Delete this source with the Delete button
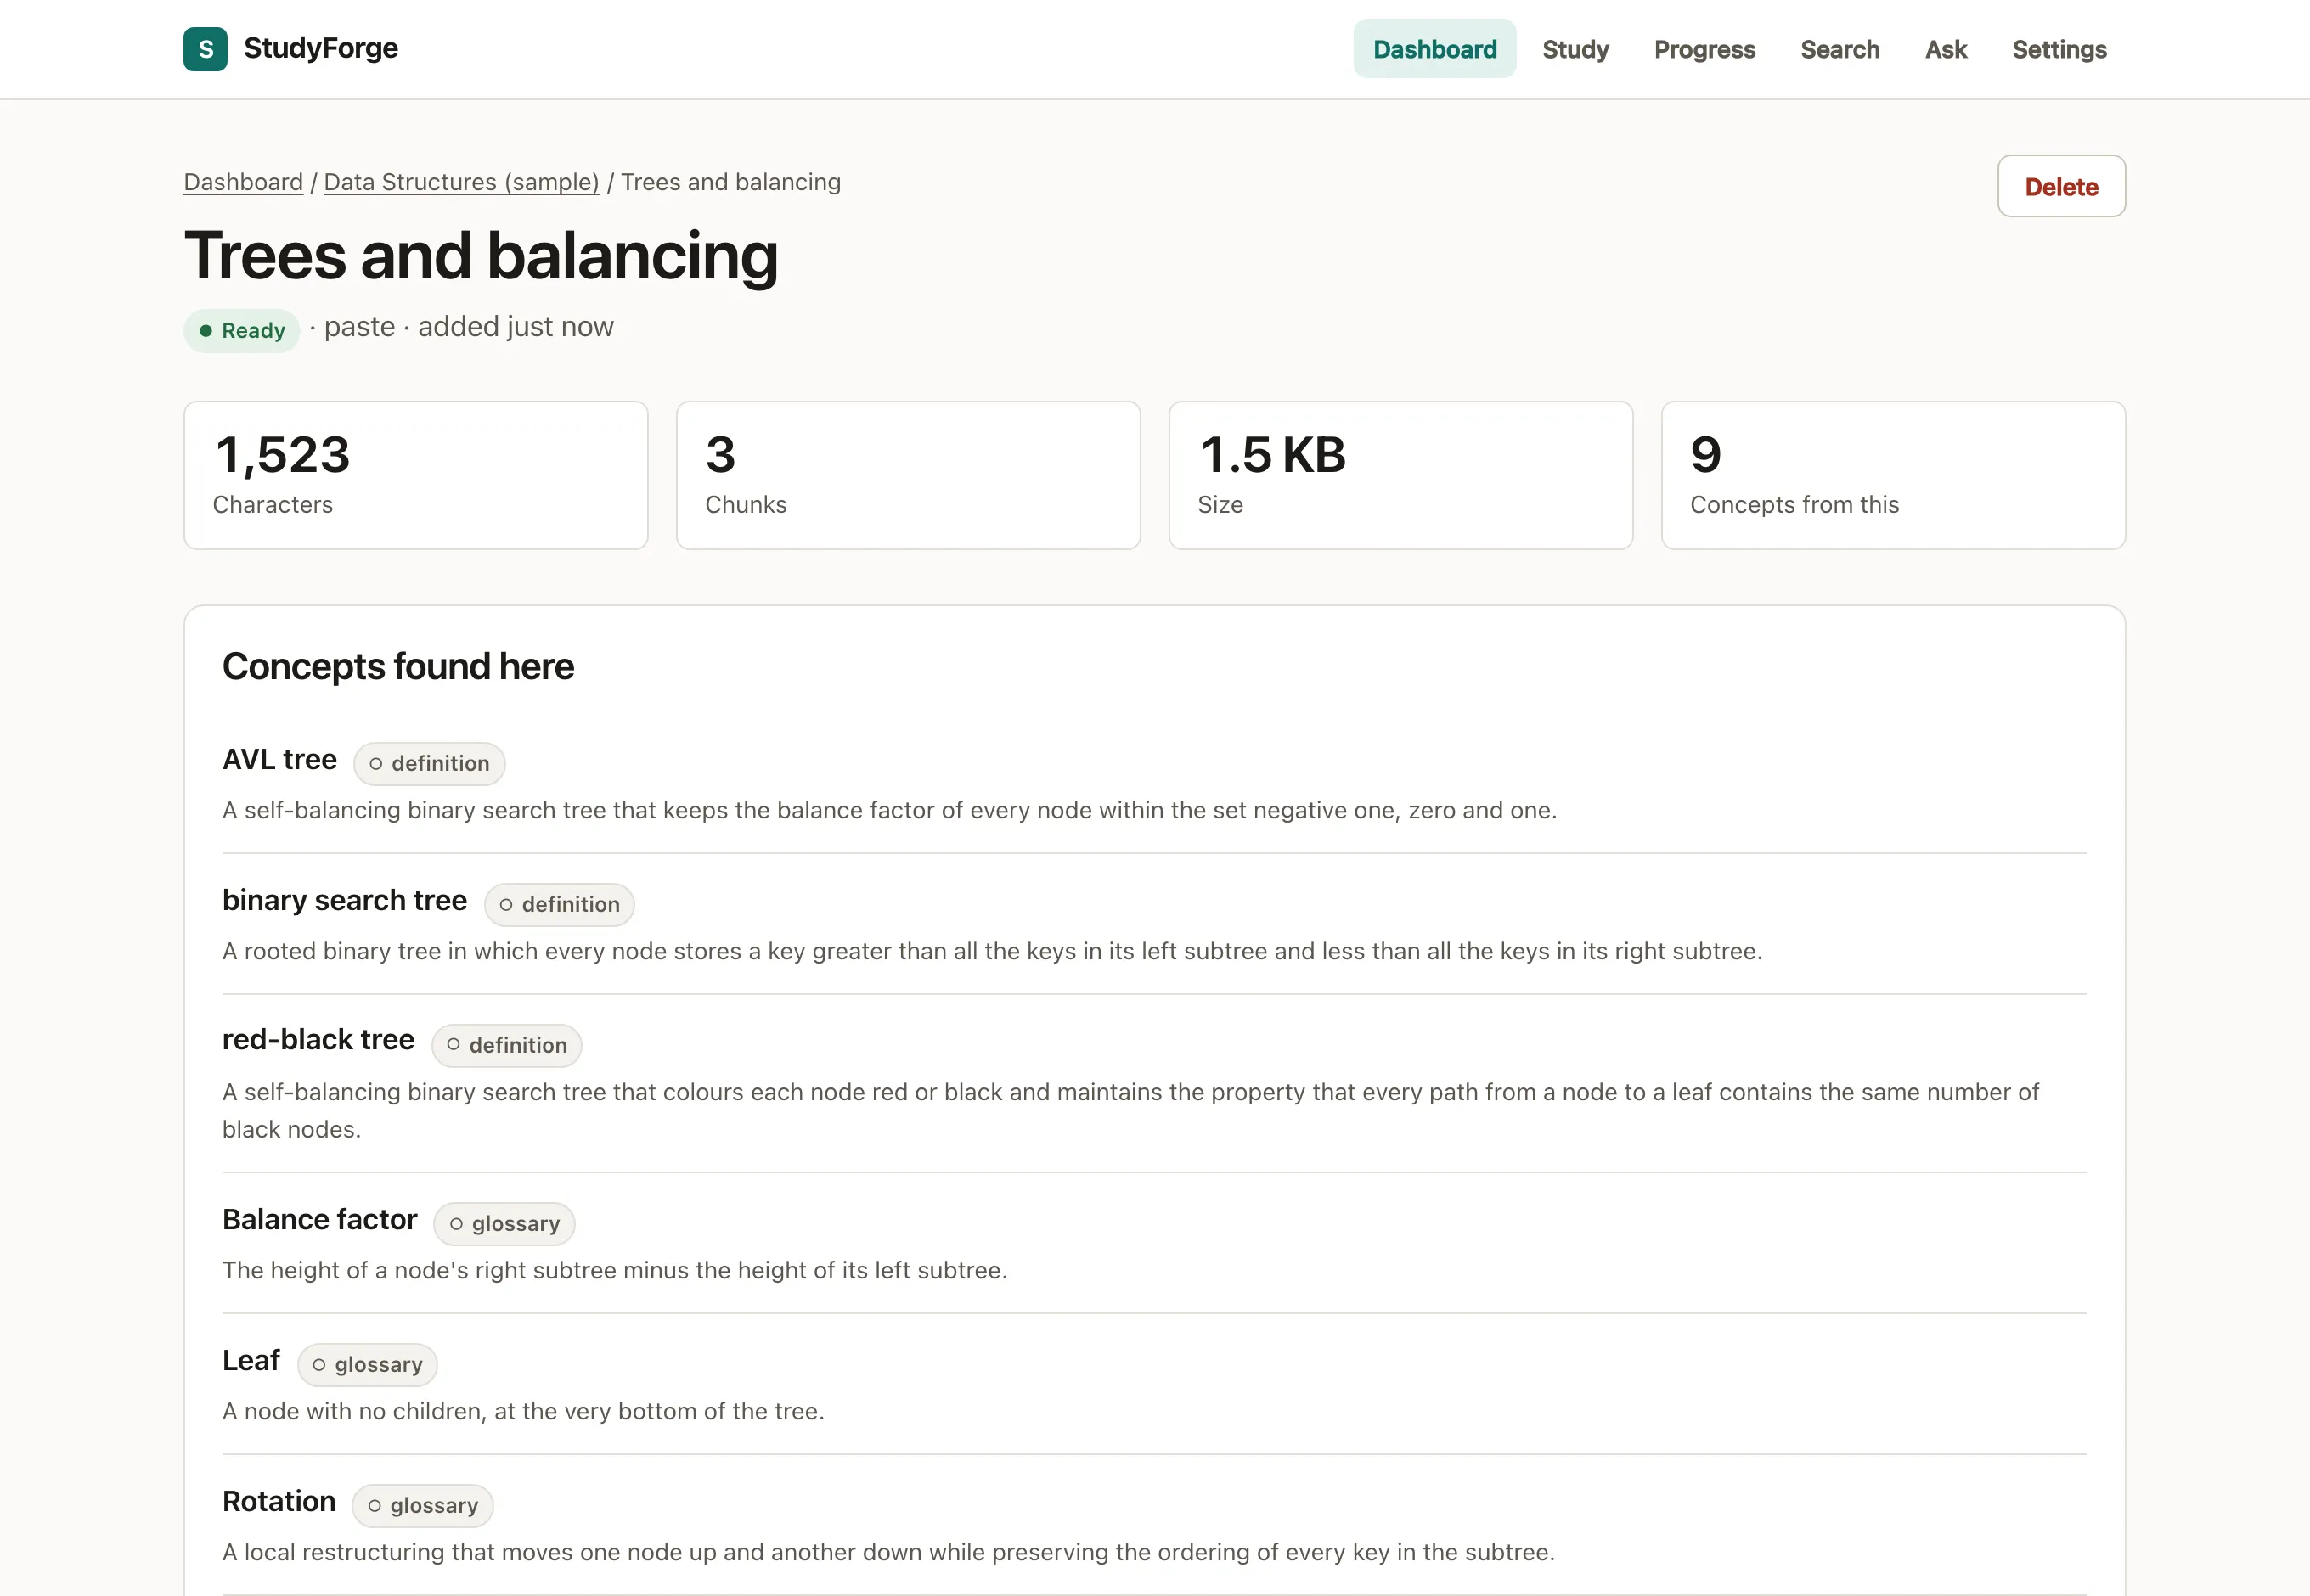Image resolution: width=2310 pixels, height=1596 pixels. point(2061,186)
